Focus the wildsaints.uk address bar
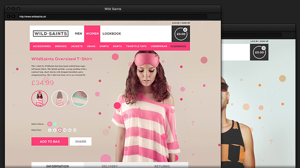 coord(112,16)
